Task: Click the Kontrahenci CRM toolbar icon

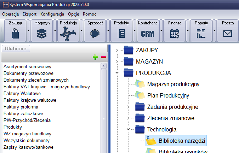Action: (148, 34)
